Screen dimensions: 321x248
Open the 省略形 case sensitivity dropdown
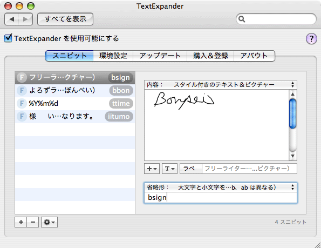point(221,187)
